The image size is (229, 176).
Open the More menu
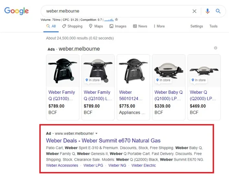(159, 26)
